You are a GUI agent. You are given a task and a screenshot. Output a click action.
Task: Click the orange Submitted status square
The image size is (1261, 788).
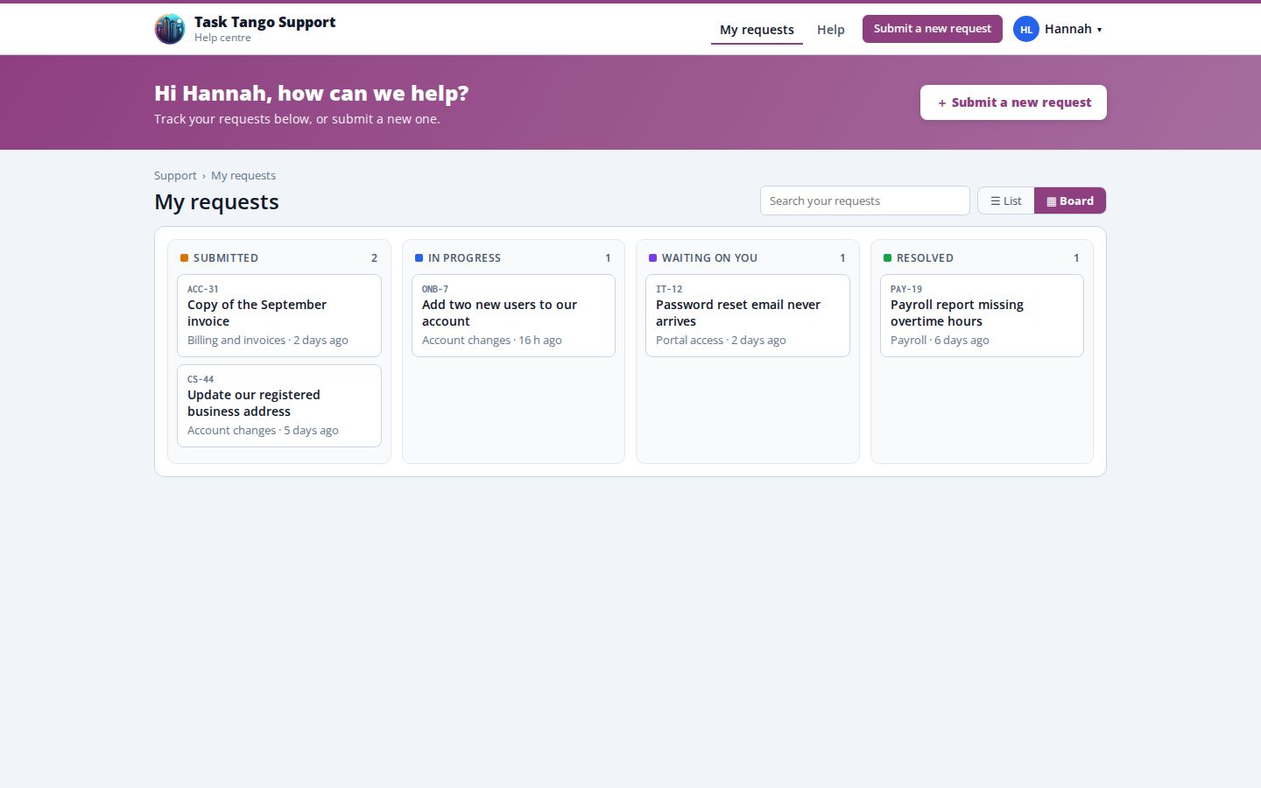point(184,258)
